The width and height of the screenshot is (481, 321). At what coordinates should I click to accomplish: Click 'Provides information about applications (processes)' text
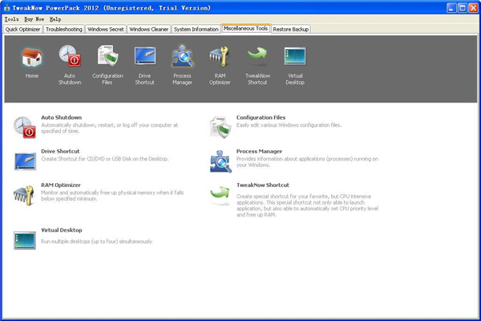pos(307,162)
